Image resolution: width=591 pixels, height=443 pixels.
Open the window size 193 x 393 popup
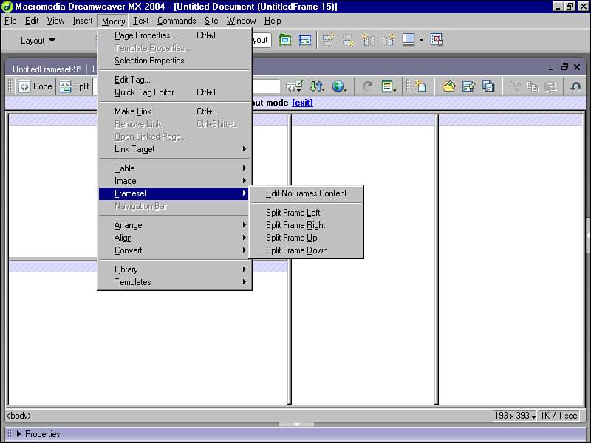[x=514, y=416]
